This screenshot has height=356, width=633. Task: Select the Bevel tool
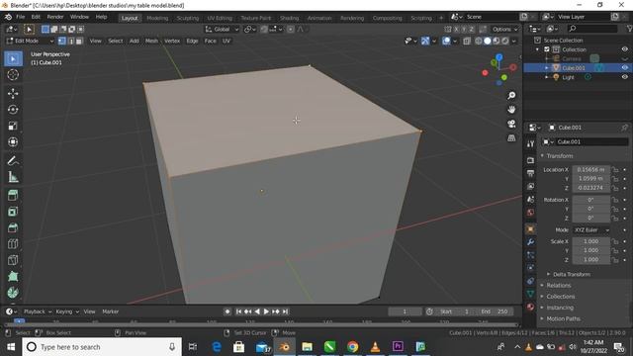tap(13, 227)
